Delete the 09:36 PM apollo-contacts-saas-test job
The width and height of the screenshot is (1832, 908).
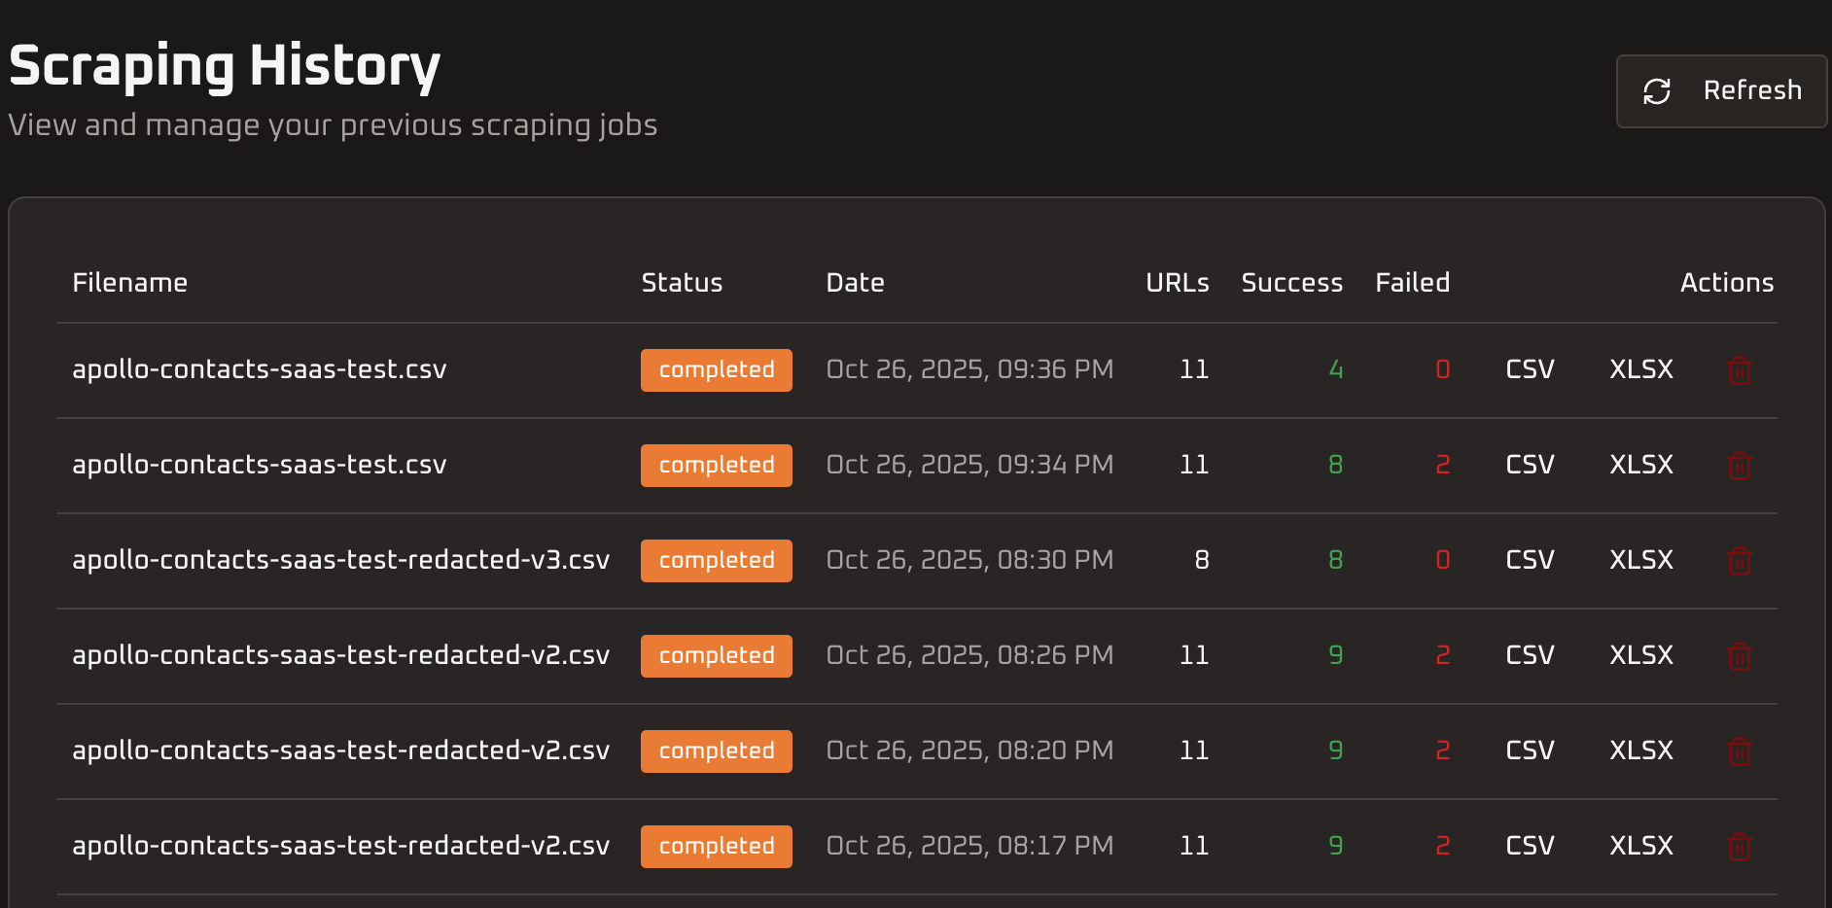coord(1740,369)
